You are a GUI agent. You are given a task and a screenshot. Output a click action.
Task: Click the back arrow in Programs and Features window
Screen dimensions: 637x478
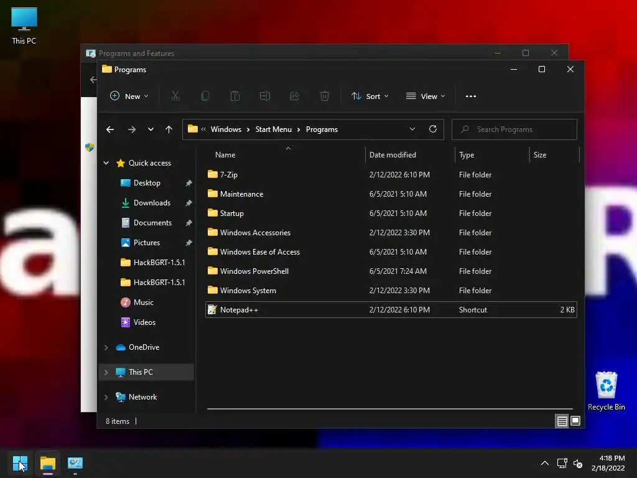(x=93, y=80)
